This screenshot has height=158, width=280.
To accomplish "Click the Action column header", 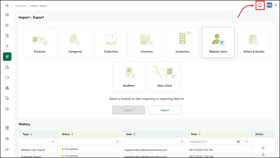I will pos(259,134).
